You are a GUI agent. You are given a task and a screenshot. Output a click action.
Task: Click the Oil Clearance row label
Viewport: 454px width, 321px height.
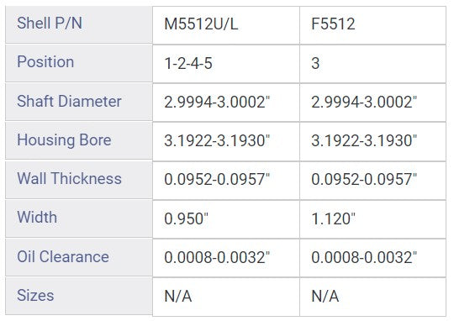click(79, 257)
